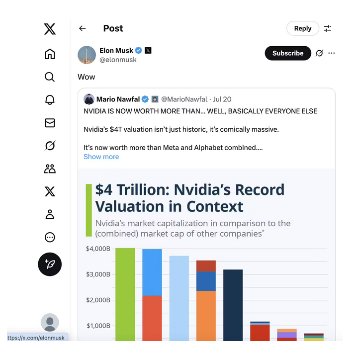The height and width of the screenshot is (354, 354).
Task: Open the Profile person icon
Action: coord(50,214)
